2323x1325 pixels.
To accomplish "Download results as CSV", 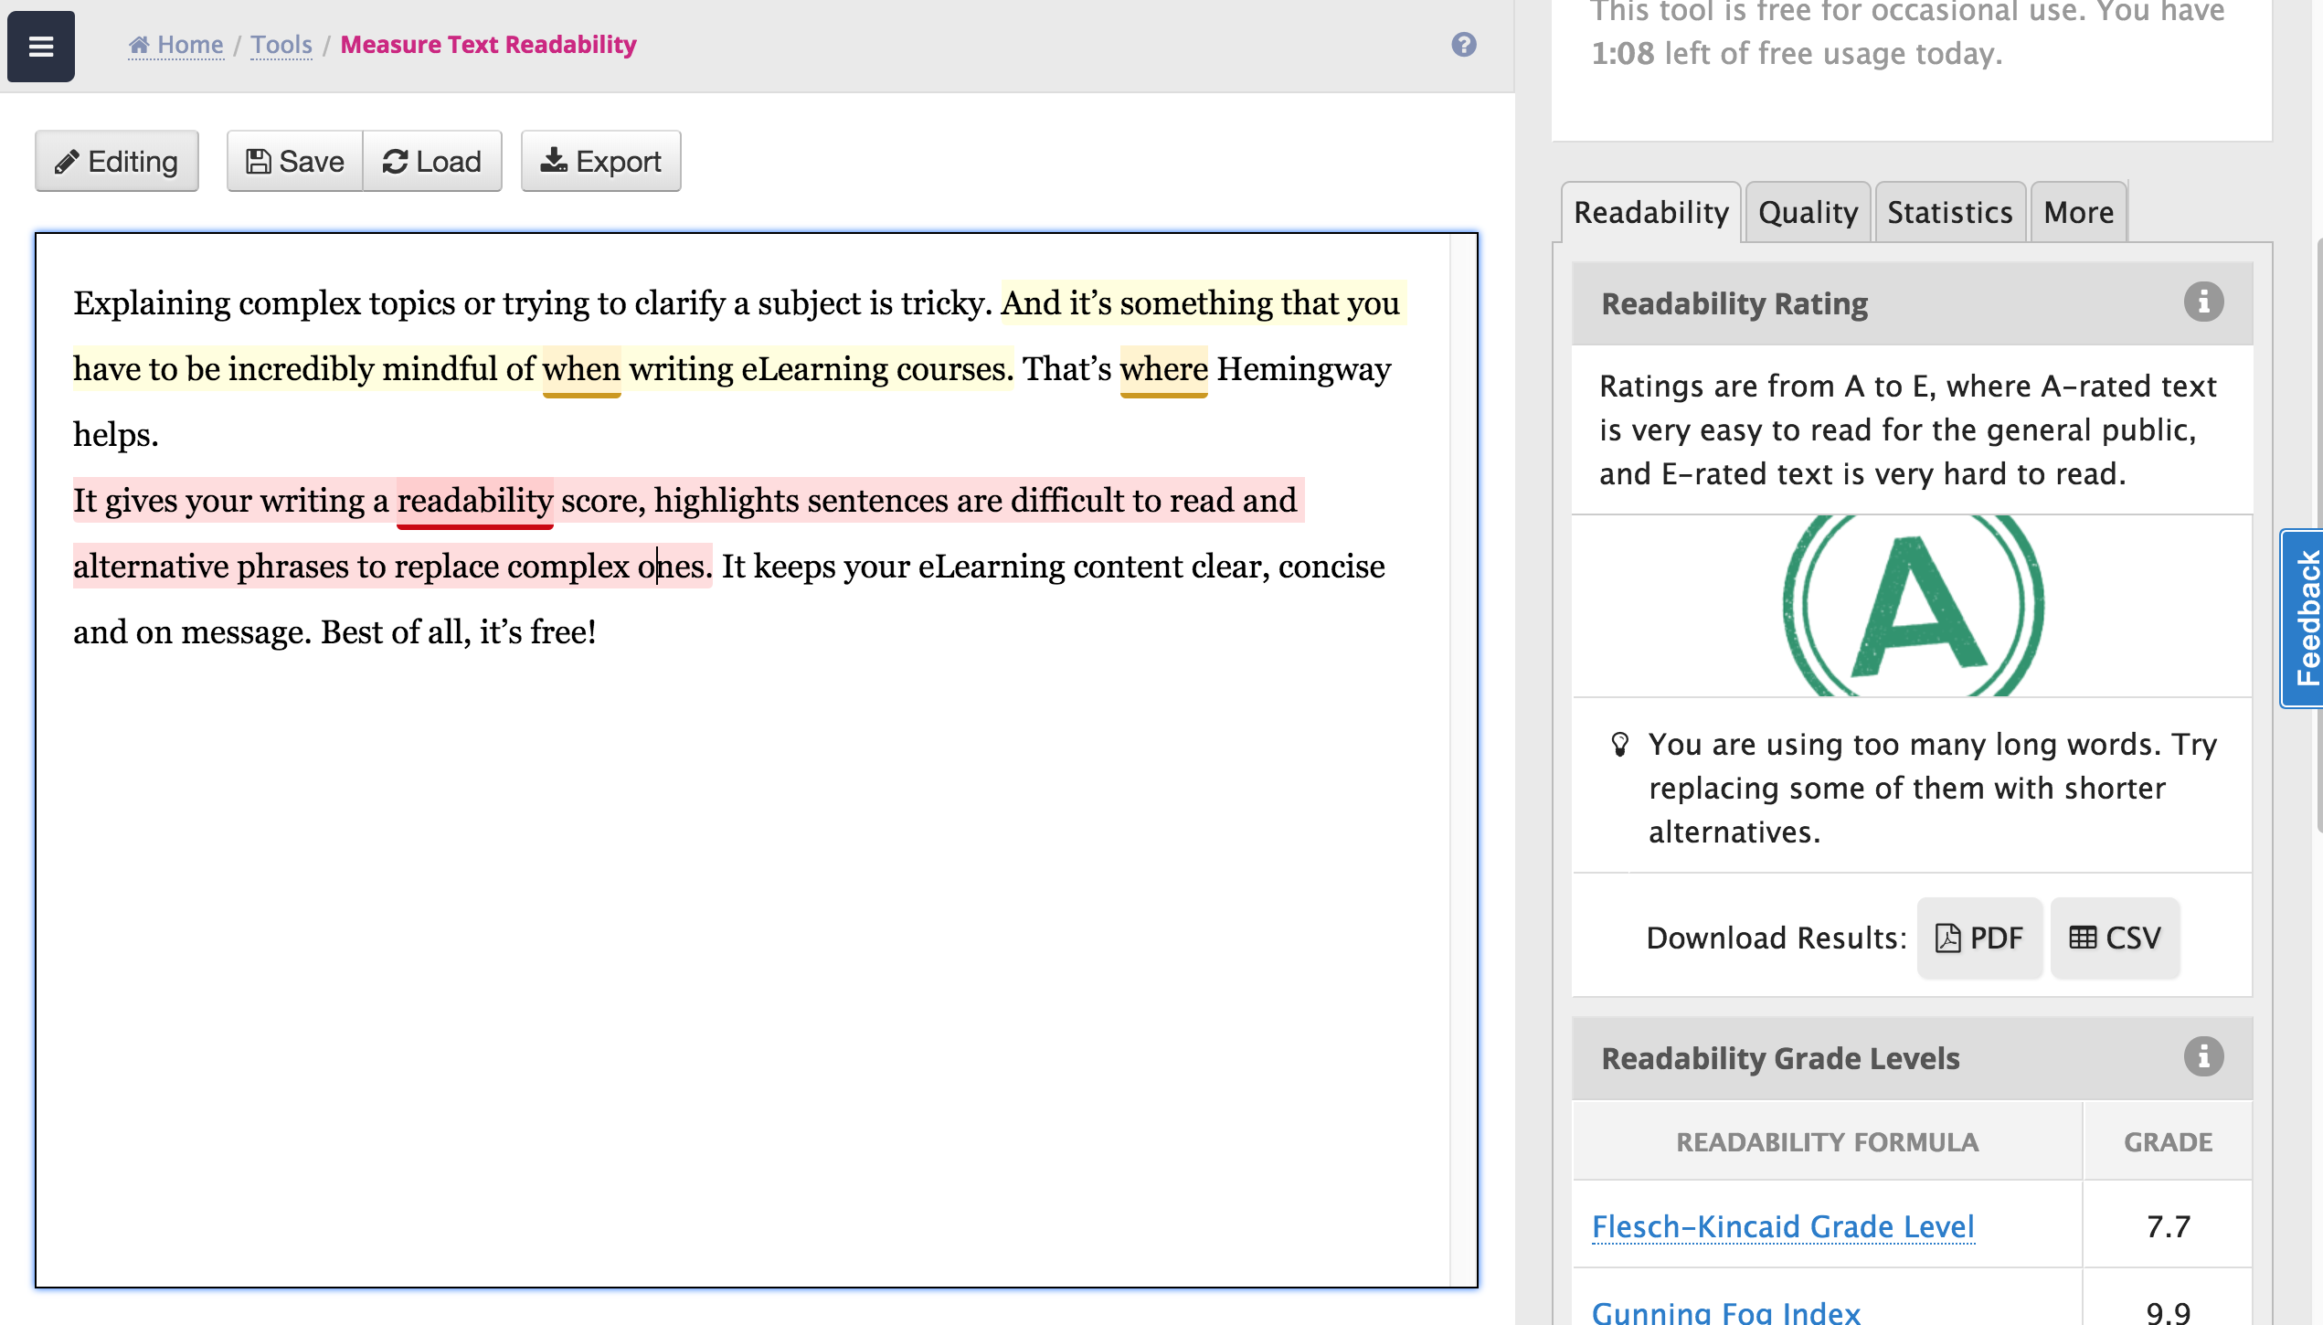I will point(2115,938).
